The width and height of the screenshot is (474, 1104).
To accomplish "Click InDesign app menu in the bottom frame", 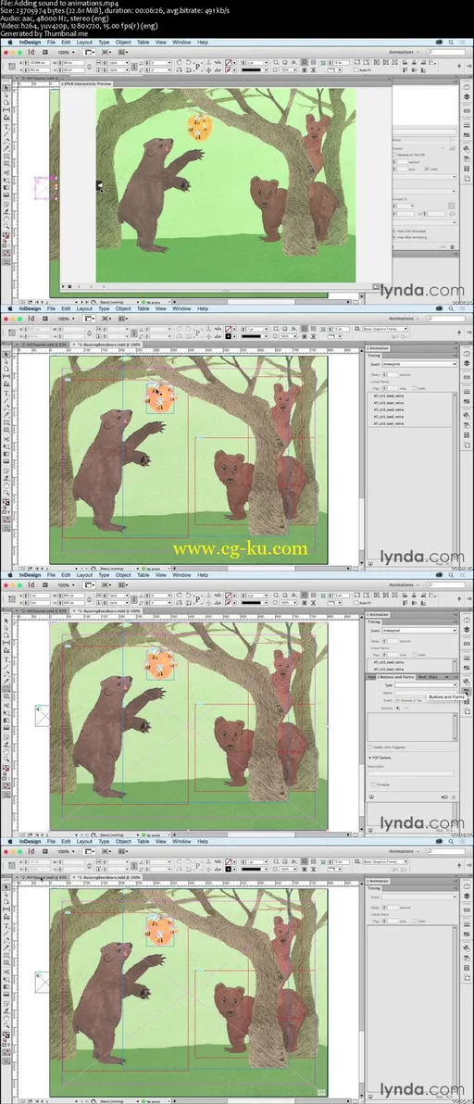I will (x=31, y=841).
